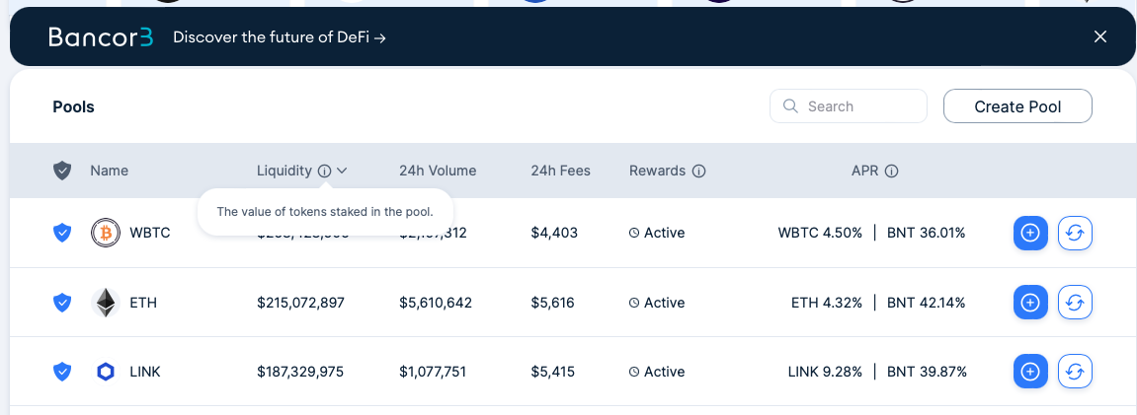This screenshot has width=1137, height=415.
Task: Click the Rewards info icon
Action: 699,172
